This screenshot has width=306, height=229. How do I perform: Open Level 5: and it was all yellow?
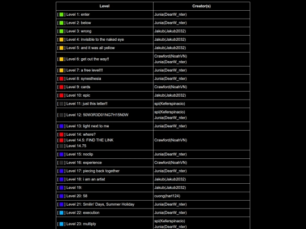(91, 48)
